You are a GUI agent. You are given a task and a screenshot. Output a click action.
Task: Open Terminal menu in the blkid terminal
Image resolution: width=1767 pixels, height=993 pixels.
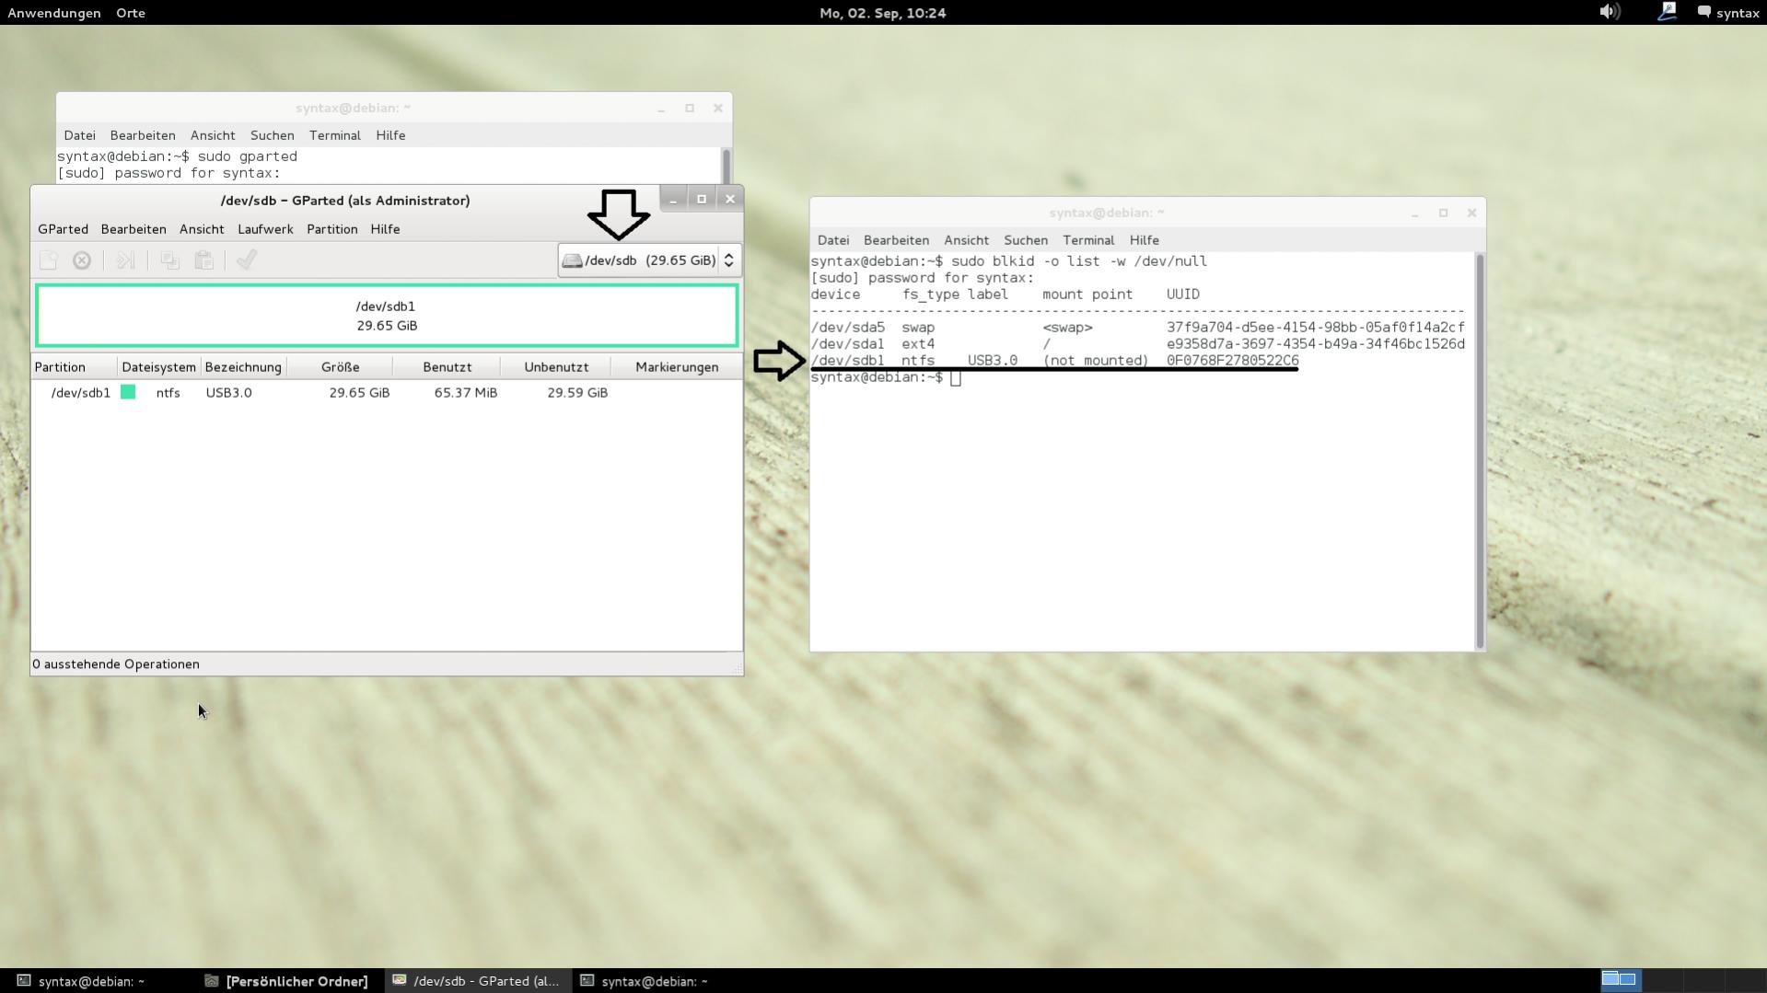tap(1088, 240)
